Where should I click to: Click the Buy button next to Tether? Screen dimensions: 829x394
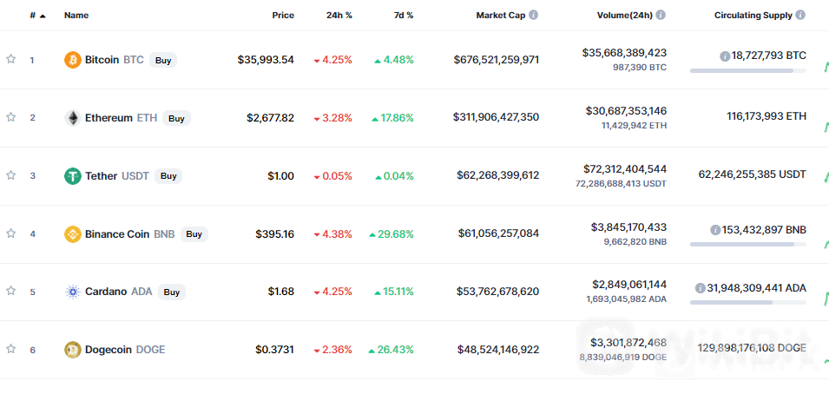click(x=168, y=176)
